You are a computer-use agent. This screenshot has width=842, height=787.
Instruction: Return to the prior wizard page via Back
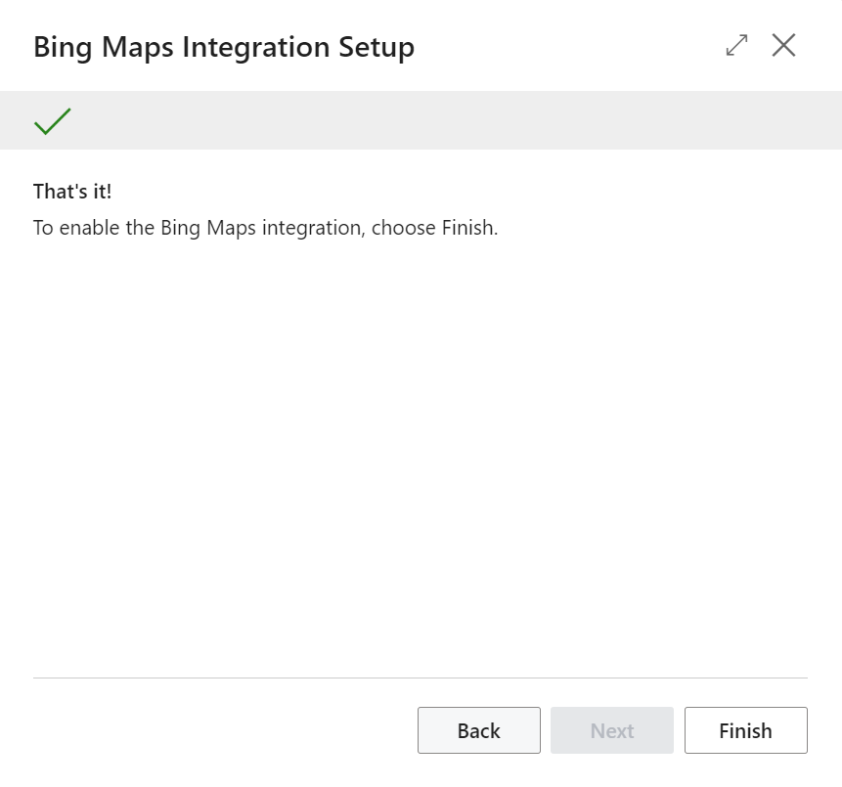478,730
